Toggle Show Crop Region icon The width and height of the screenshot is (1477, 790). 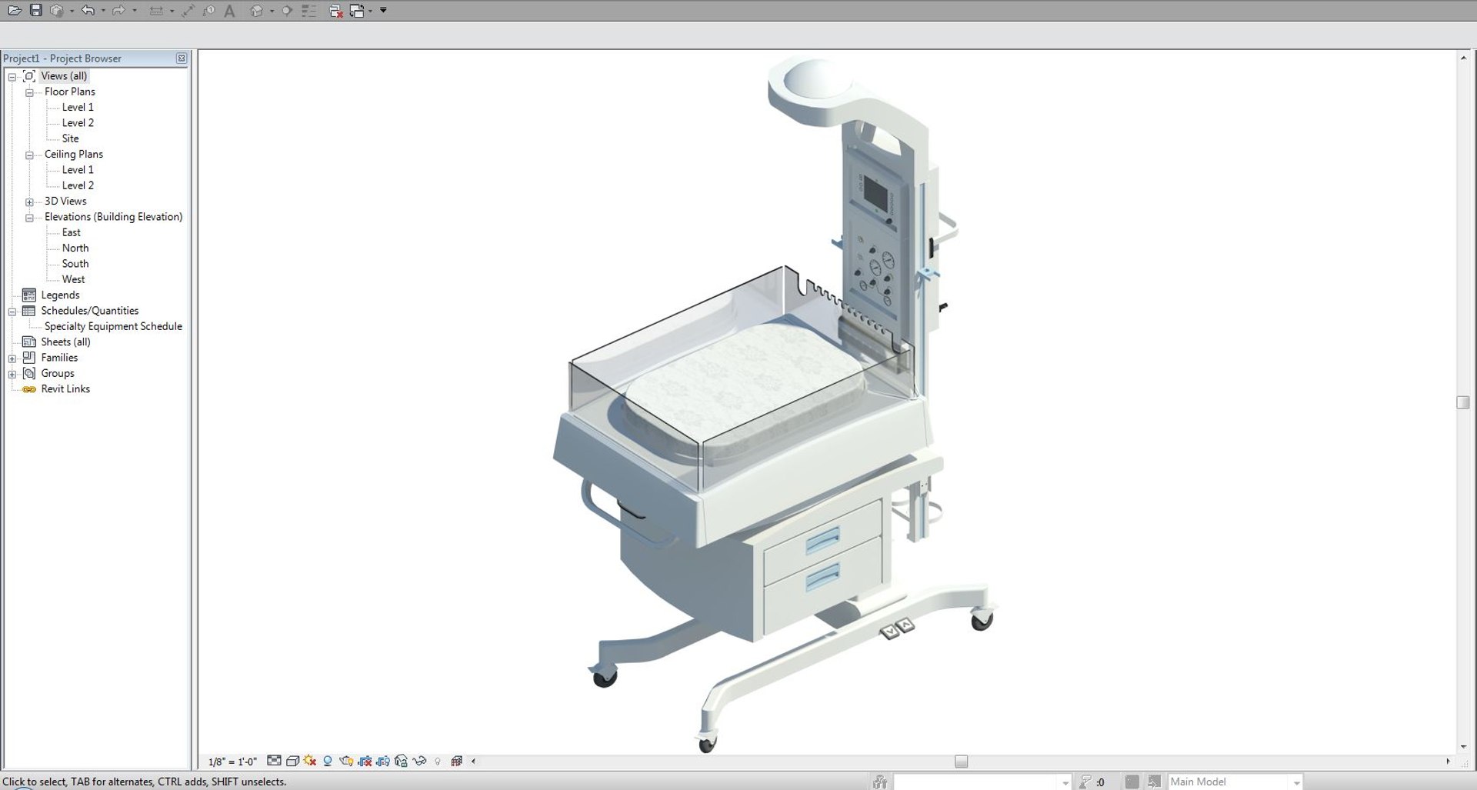click(382, 761)
